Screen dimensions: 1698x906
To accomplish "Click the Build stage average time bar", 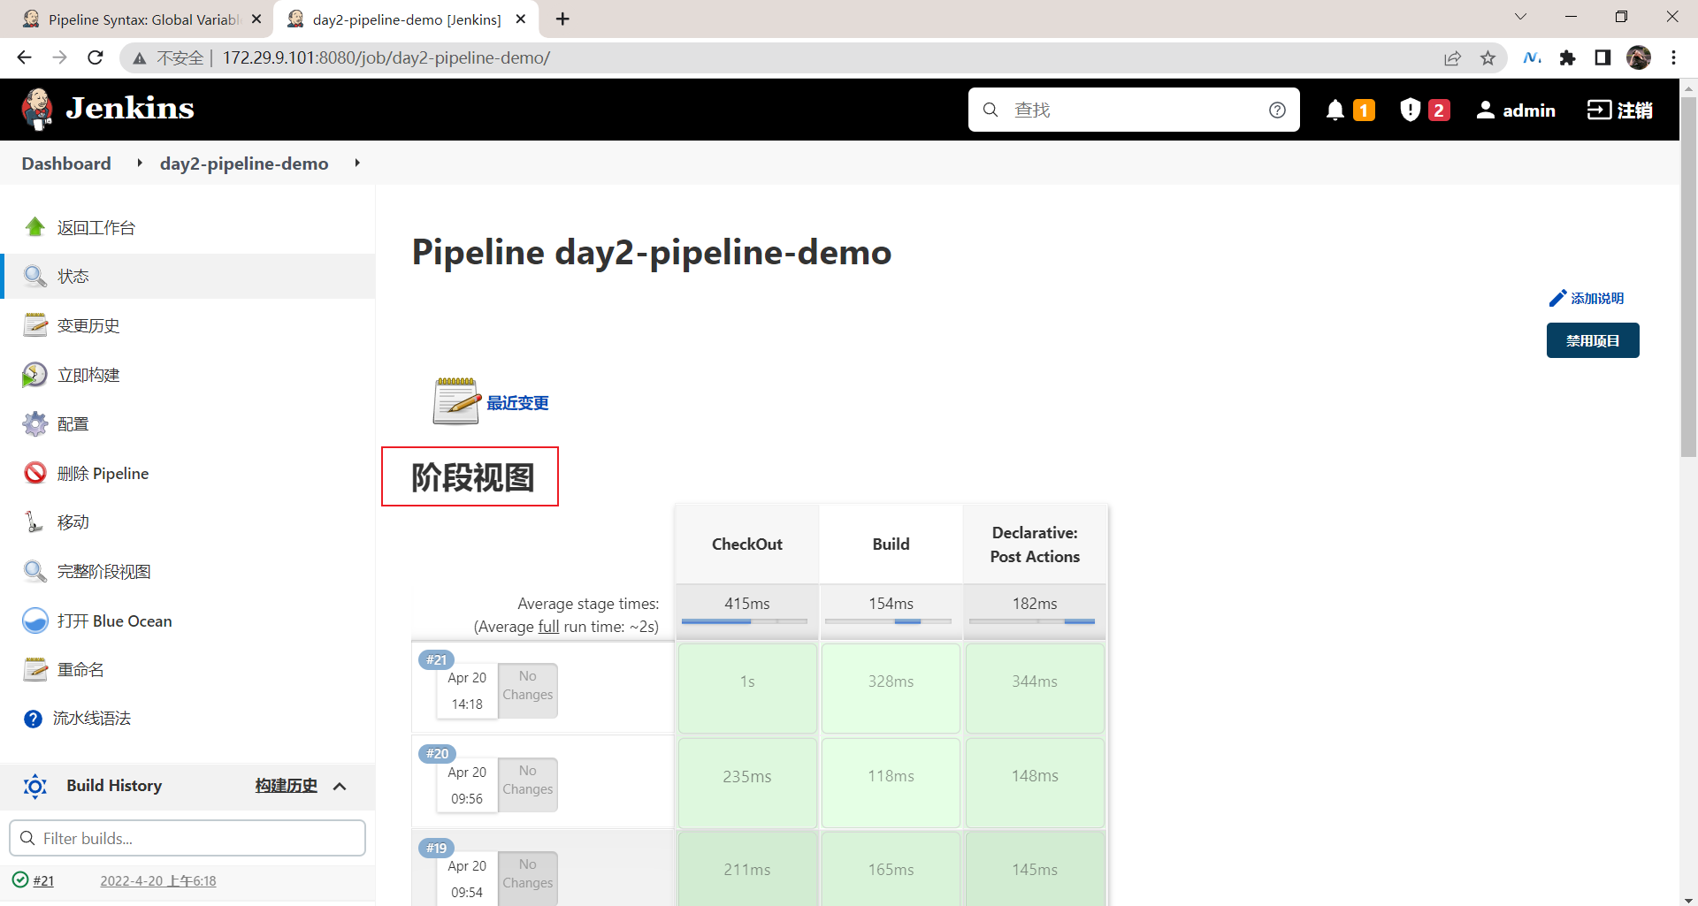I will tap(889, 621).
